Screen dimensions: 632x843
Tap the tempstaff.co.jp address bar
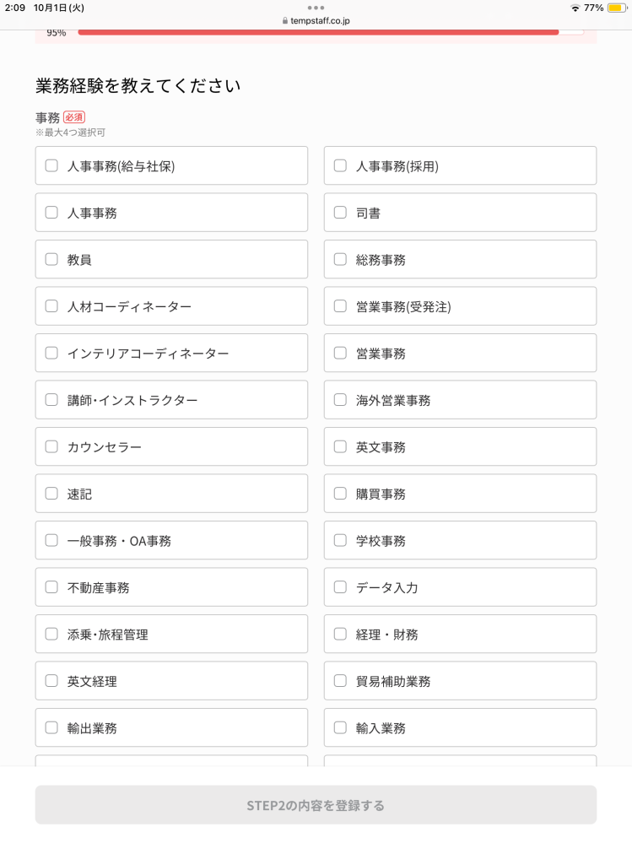(x=316, y=20)
